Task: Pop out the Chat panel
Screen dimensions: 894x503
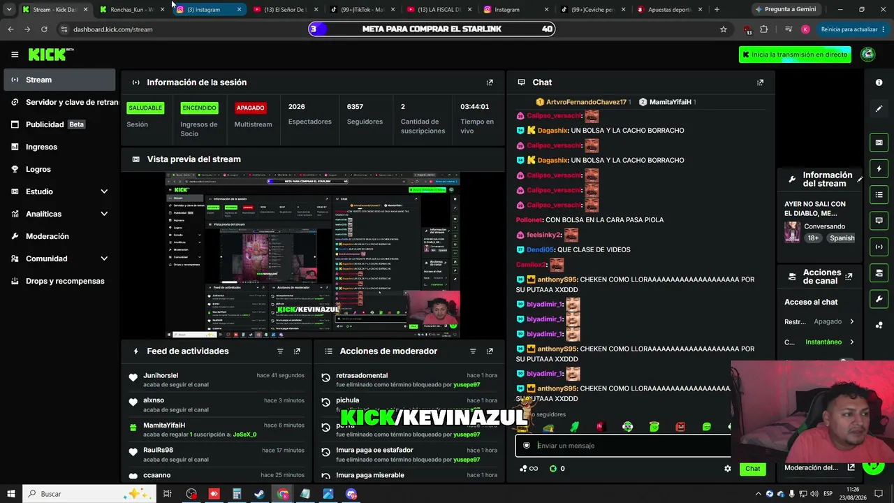Action: coord(761,82)
